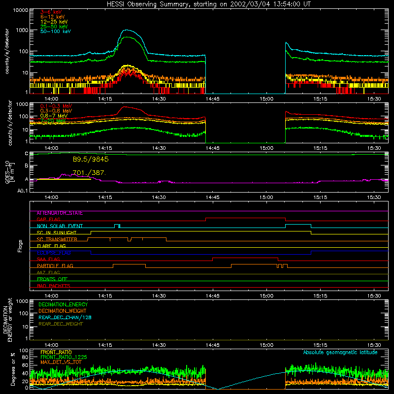Click the A0.1 label on the GOES-10 axis
This screenshot has height=394, width=394.
(x=23, y=191)
